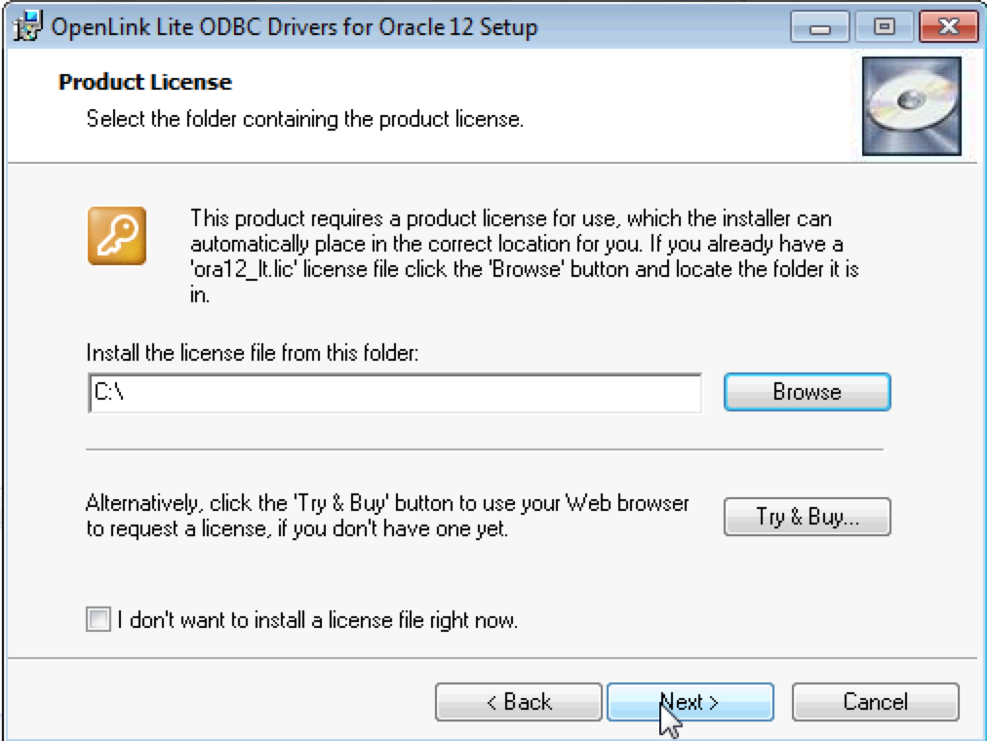This screenshot has height=741, width=987.
Task: Click the installer icon in the title bar
Action: point(28,26)
